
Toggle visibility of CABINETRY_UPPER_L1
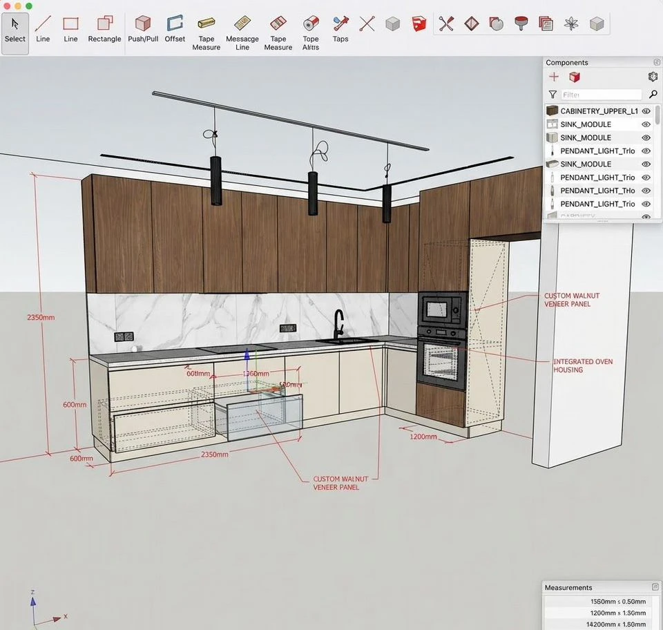tap(646, 111)
